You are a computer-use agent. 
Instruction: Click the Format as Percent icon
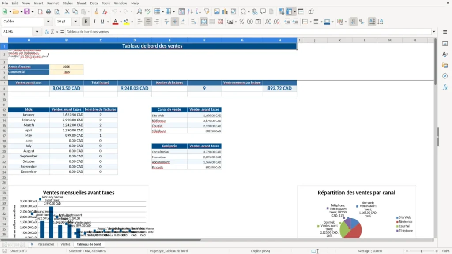241,22
